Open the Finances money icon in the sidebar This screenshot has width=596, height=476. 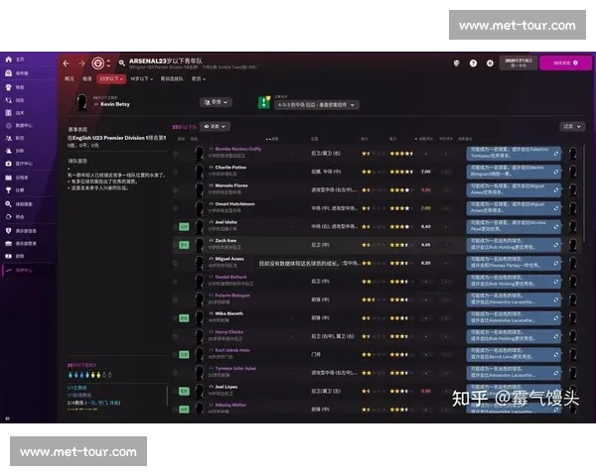(8, 256)
